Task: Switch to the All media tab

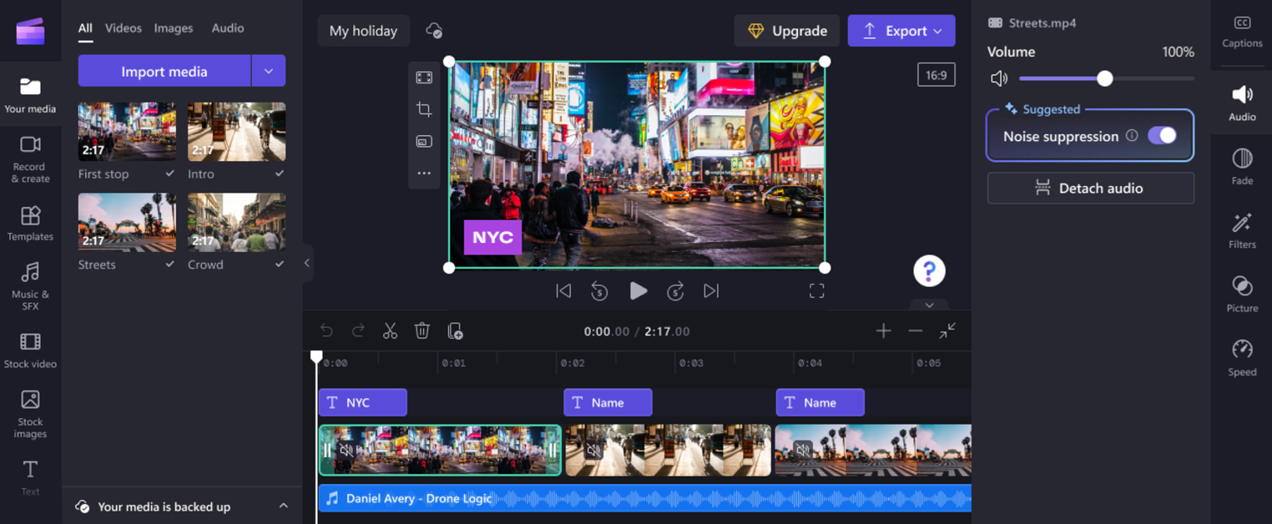Action: tap(85, 28)
